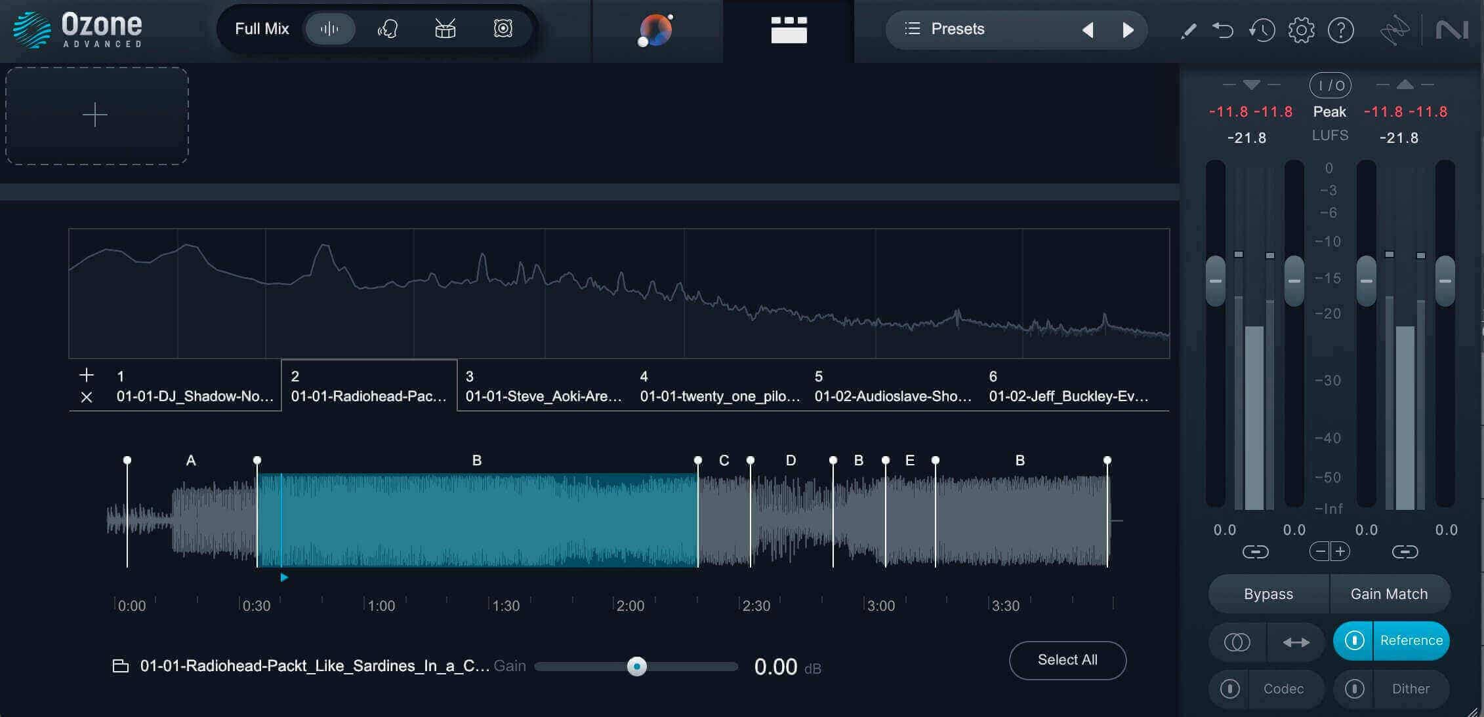This screenshot has height=717, width=1484.
Task: Open settings gear icon
Action: point(1302,30)
